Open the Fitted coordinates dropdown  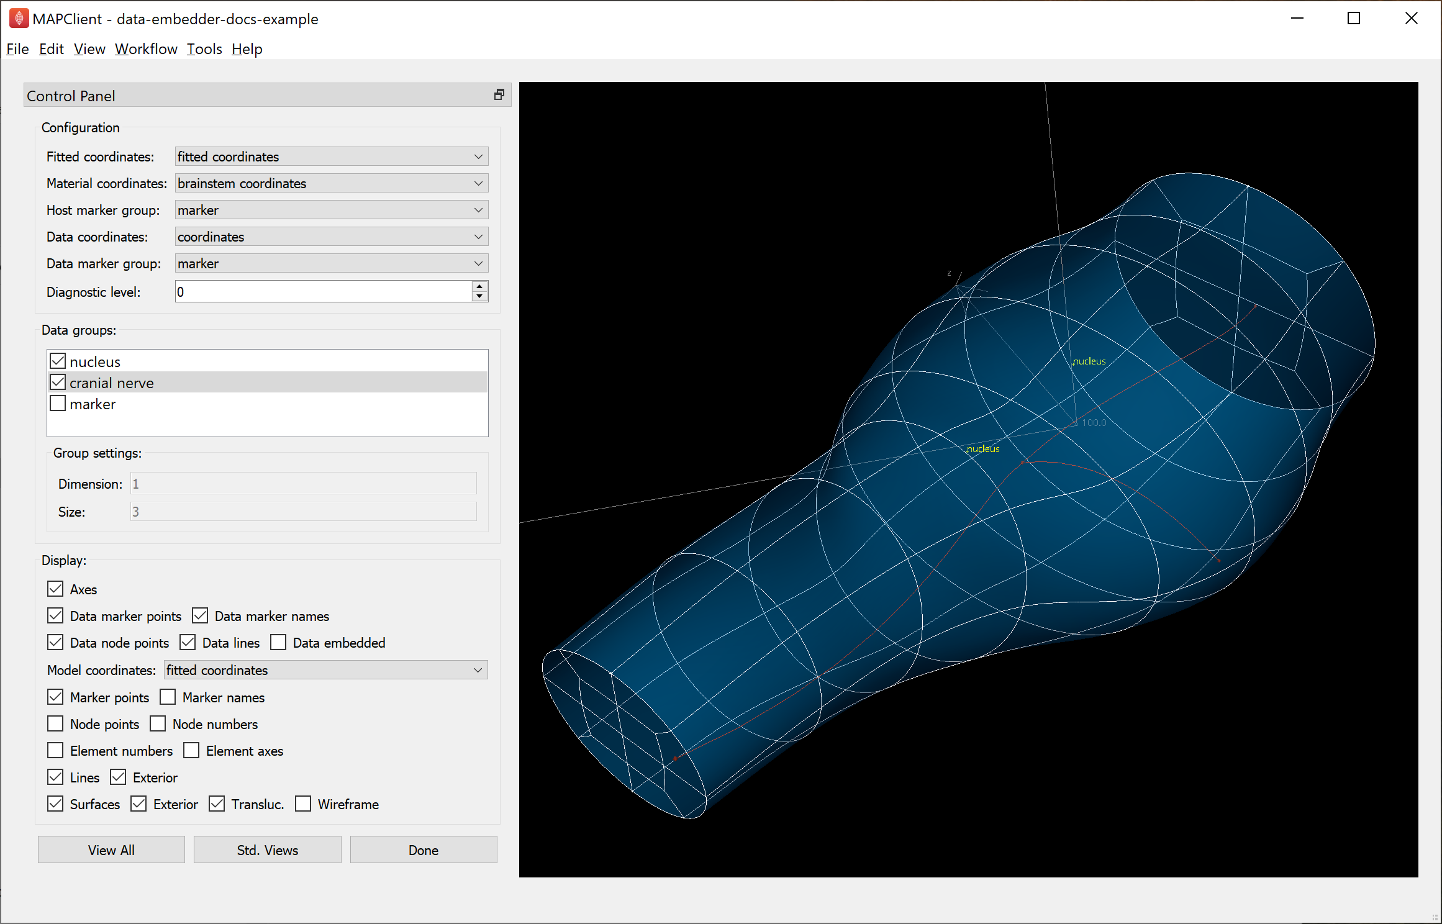[x=332, y=156]
